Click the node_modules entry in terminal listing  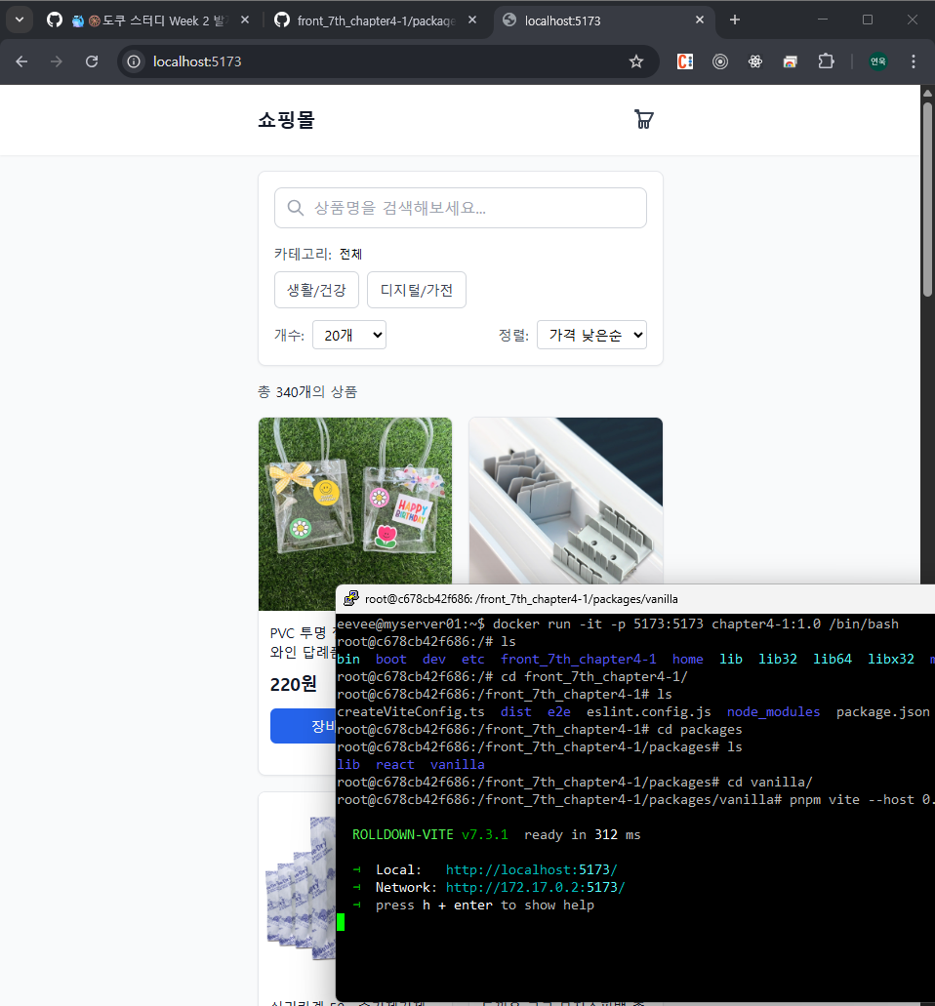click(773, 711)
